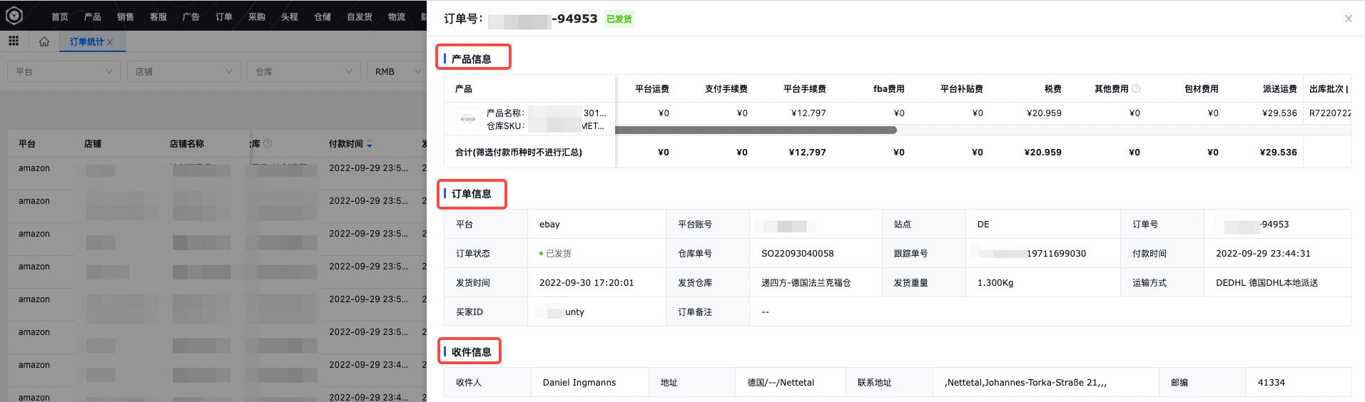1365x402 pixels.
Task: Open the 头程 menu
Action: point(290,16)
